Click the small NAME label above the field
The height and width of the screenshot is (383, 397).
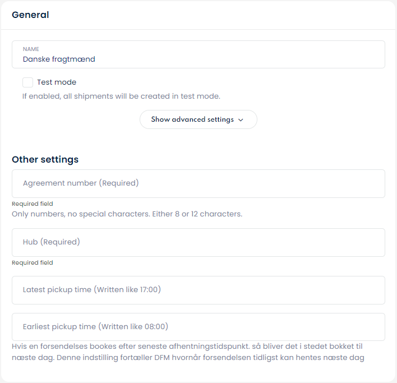(x=31, y=49)
